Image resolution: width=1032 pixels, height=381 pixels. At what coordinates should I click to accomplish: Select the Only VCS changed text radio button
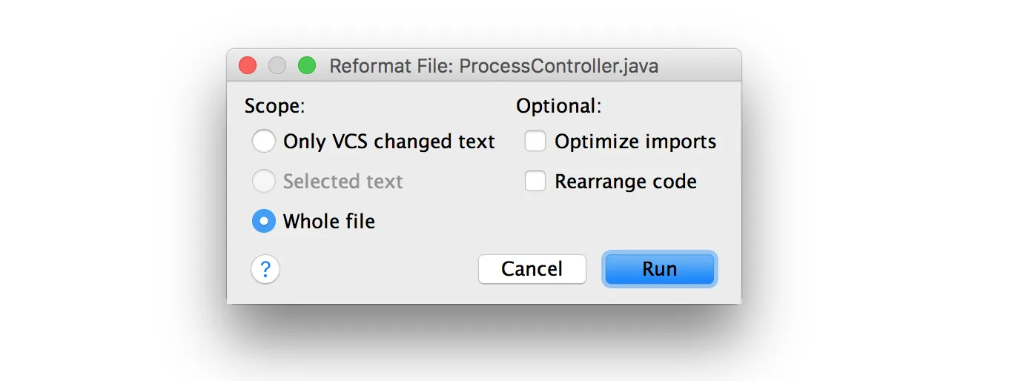pos(264,142)
